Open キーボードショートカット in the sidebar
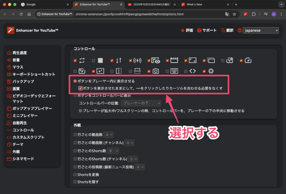This screenshot has width=286, height=194. (34, 74)
